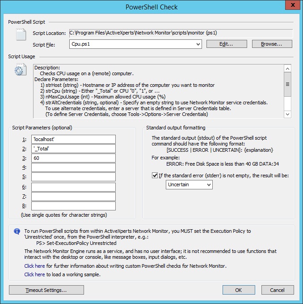Open Timeout Settings
The image size is (303, 304).
point(46,290)
